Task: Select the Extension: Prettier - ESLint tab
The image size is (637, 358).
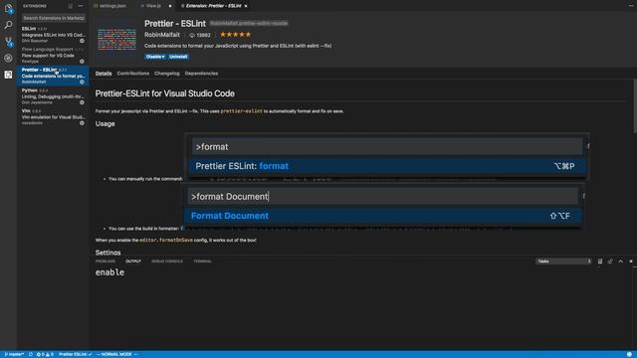Action: (x=213, y=6)
